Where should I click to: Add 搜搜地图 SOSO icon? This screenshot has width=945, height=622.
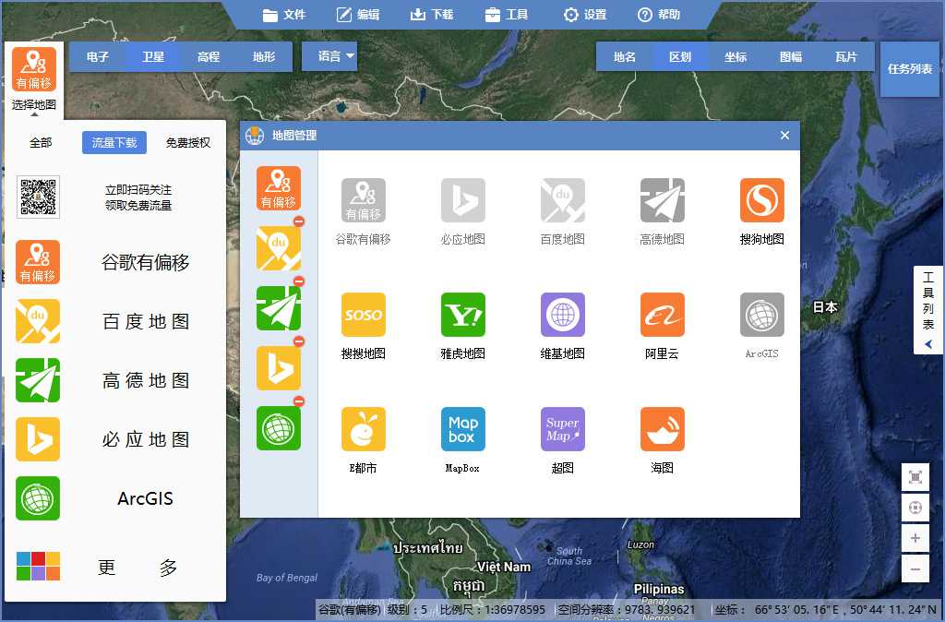[x=364, y=315]
